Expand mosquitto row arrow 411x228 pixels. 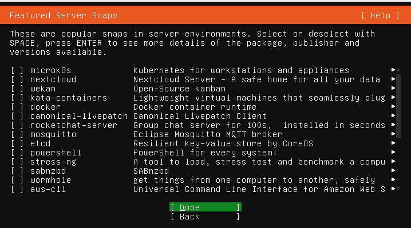(x=393, y=134)
